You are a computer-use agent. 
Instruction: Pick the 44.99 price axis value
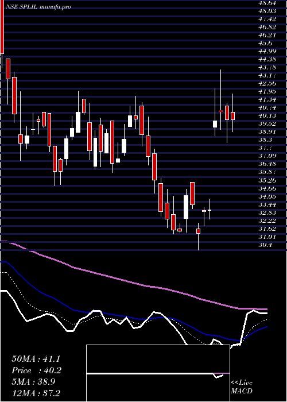tap(268, 51)
